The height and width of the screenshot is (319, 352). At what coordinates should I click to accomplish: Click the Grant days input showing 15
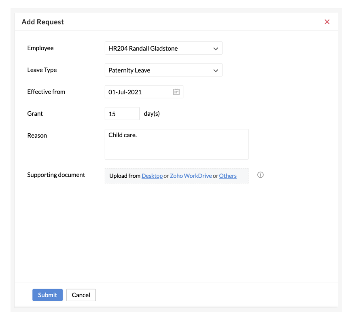tap(122, 113)
